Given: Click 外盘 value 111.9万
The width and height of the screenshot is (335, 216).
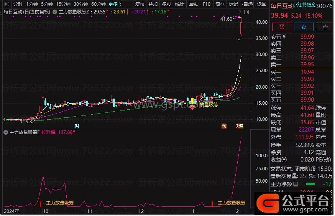Looking at the screenshot, I should (305, 137).
